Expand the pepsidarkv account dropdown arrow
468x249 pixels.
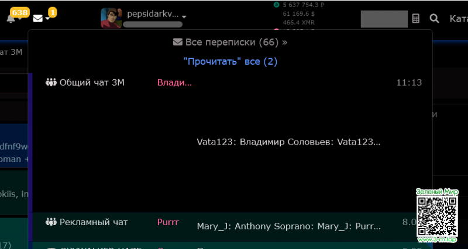[x=184, y=17]
